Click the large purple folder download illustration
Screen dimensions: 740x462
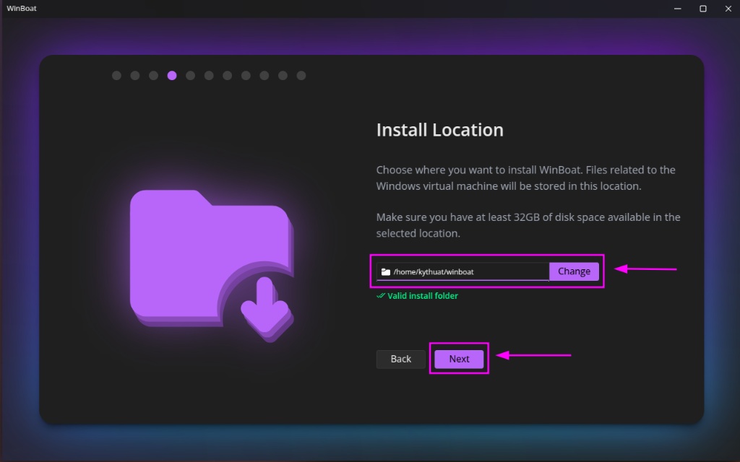(212, 266)
